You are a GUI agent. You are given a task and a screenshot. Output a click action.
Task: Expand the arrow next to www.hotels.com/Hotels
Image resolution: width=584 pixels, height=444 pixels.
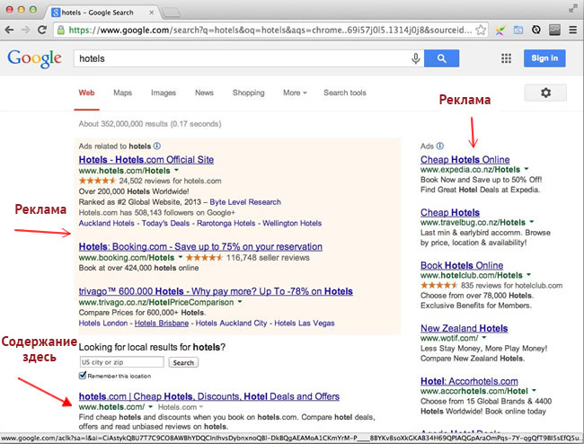177,169
